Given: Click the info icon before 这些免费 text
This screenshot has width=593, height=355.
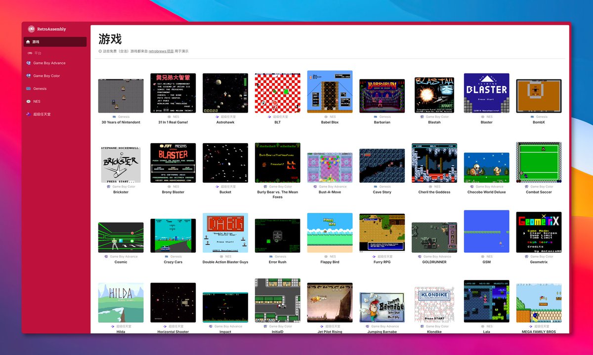Looking at the screenshot, I should point(100,51).
